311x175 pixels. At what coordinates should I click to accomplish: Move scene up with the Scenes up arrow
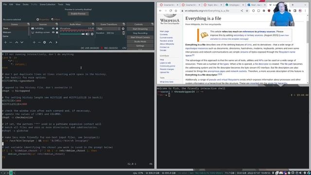(17, 42)
